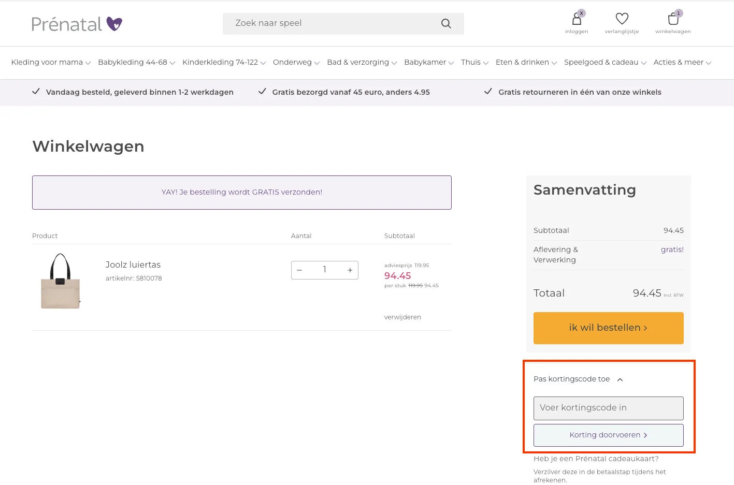This screenshot has width=734, height=485.
Task: Click the artikelnr: 5810078 text
Action: (x=134, y=278)
